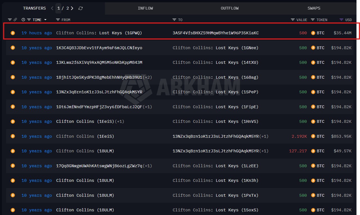Viewport: 360px width, 215px height.
Task: Click the clock icon beside TIME
Action: [23, 20]
